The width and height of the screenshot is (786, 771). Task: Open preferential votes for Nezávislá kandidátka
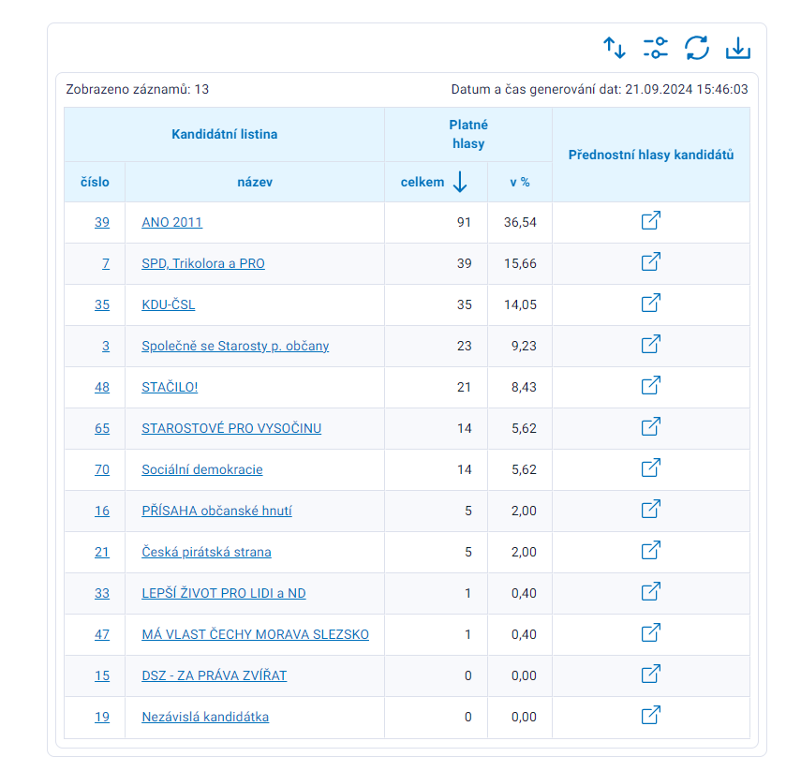point(651,716)
